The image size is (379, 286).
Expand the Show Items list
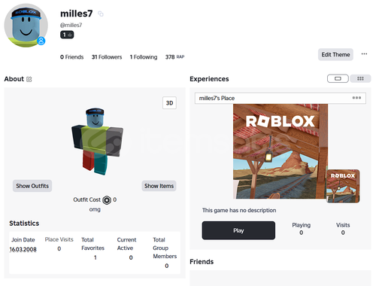[x=159, y=186]
